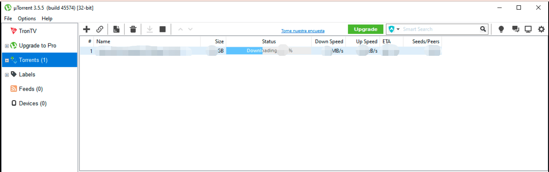
Task: Select torrent row number 1
Action: point(260,51)
